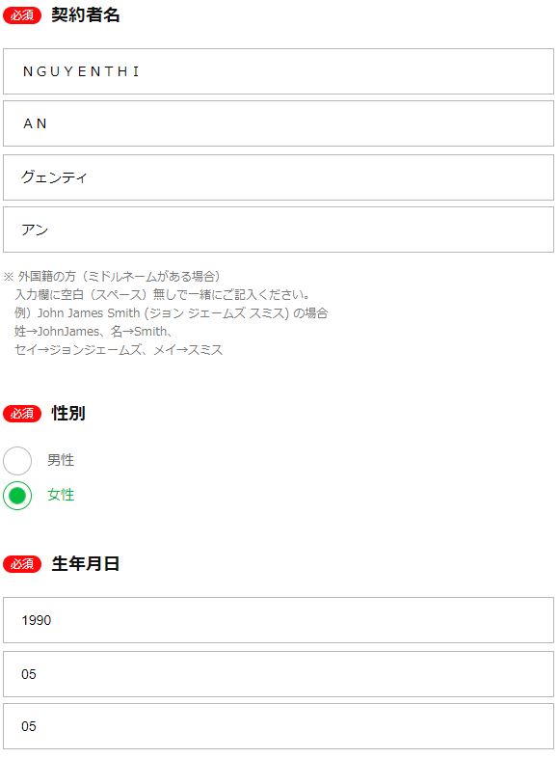The image size is (559, 758).
Task: Choose the 女性 green radio button
Action: point(17,496)
